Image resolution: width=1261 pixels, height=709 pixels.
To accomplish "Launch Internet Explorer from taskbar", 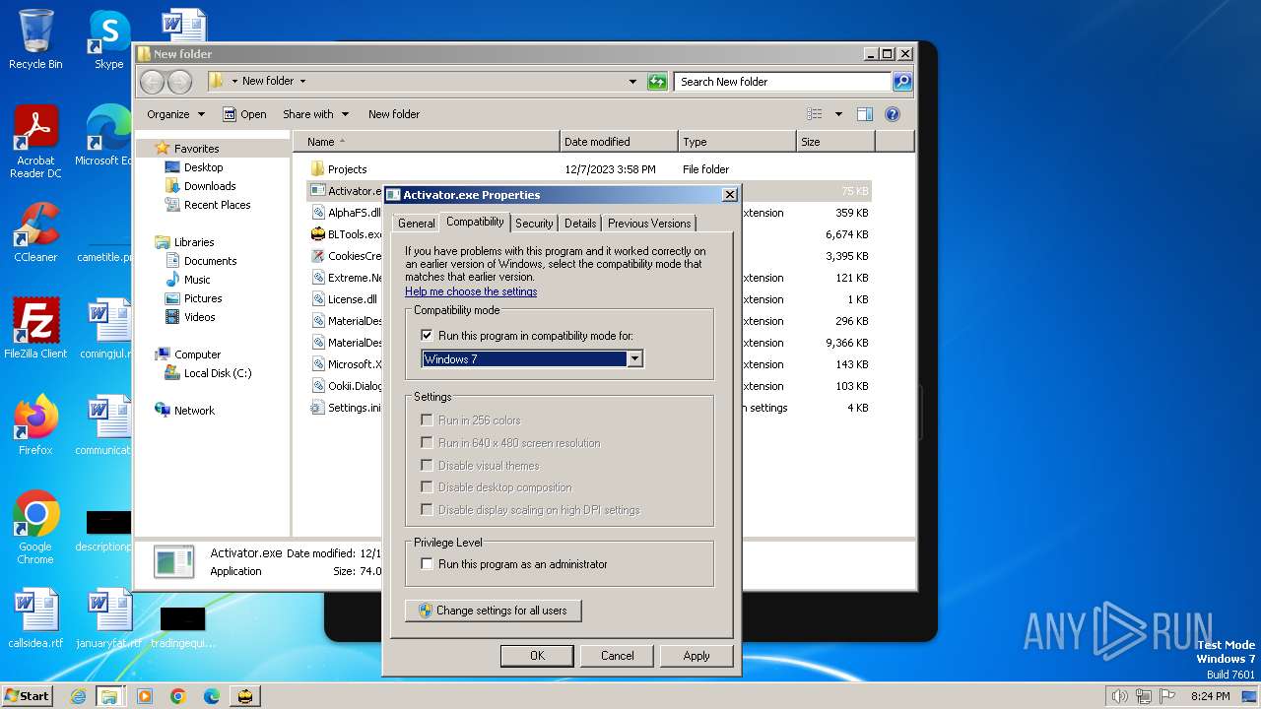I will click(x=78, y=696).
